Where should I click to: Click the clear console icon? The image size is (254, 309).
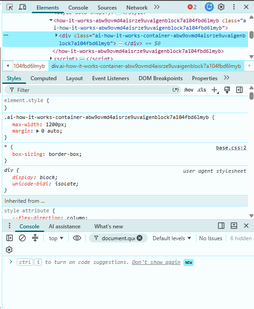click(22, 238)
